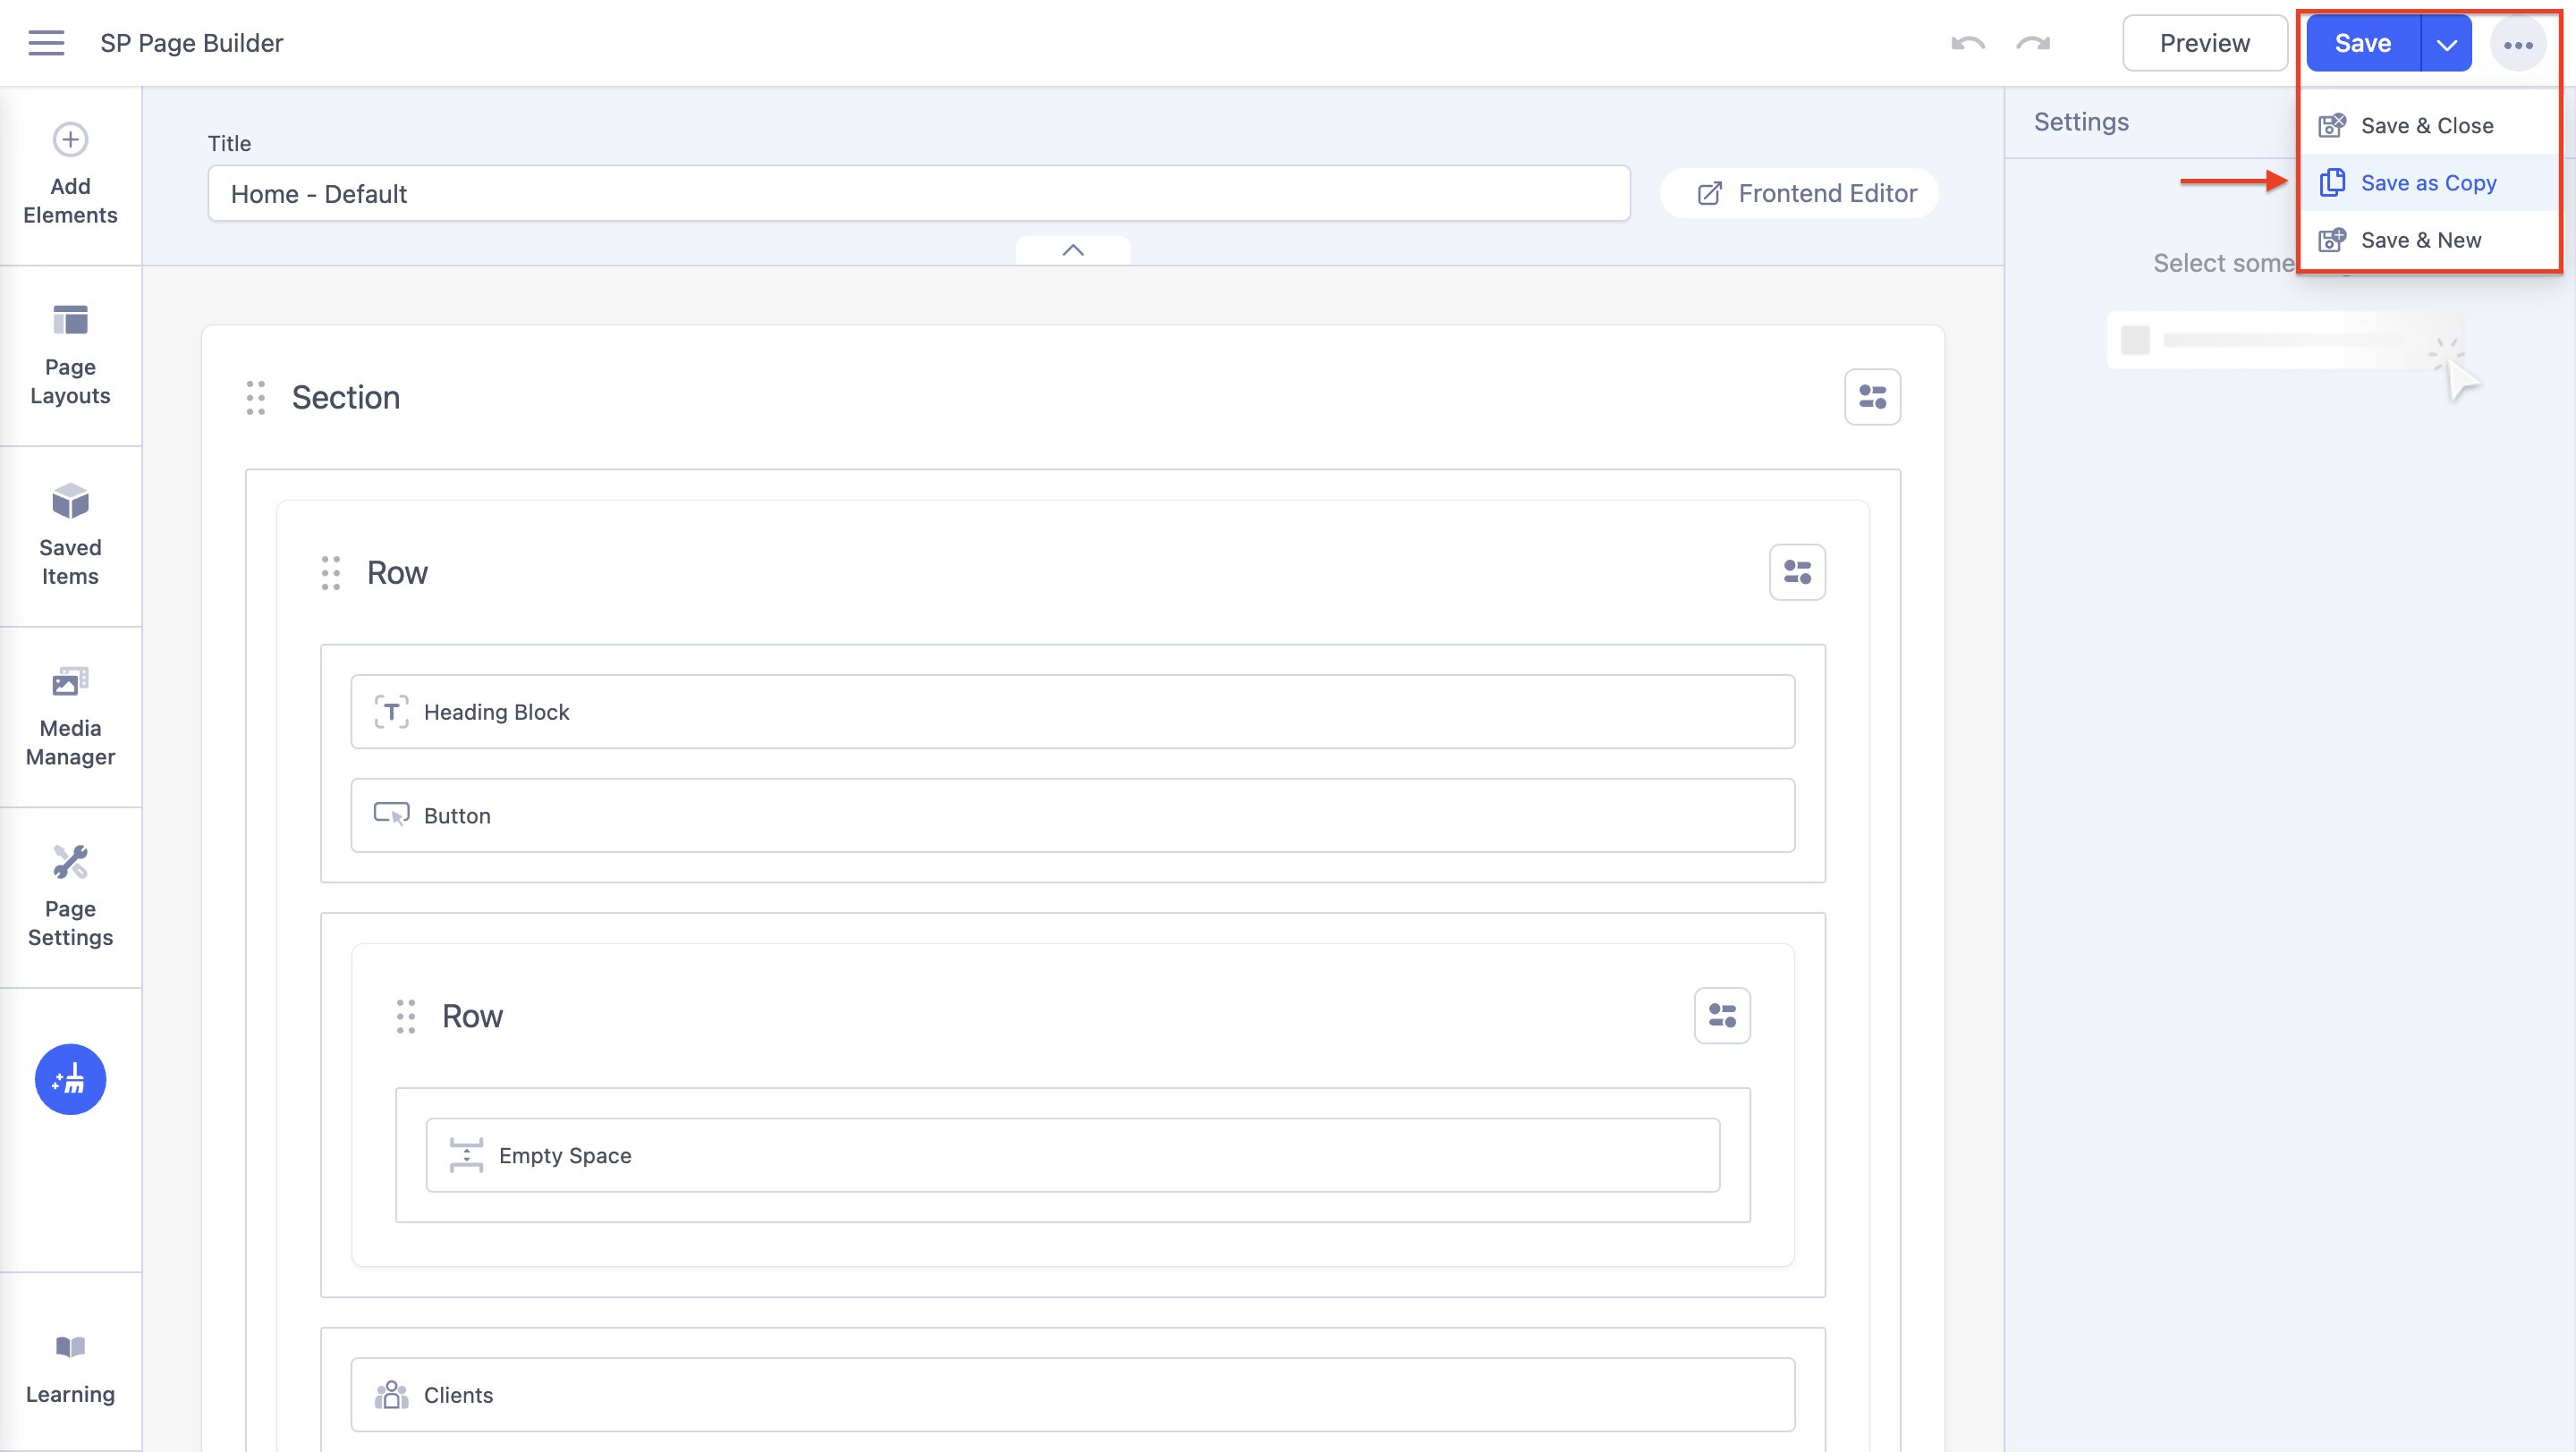Screen dimensions: 2576x1452
Task: Select Save & Close menu item
Action: pyautogui.click(x=2426, y=126)
